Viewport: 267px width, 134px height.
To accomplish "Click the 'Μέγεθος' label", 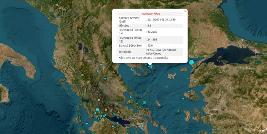I will click(124, 26).
